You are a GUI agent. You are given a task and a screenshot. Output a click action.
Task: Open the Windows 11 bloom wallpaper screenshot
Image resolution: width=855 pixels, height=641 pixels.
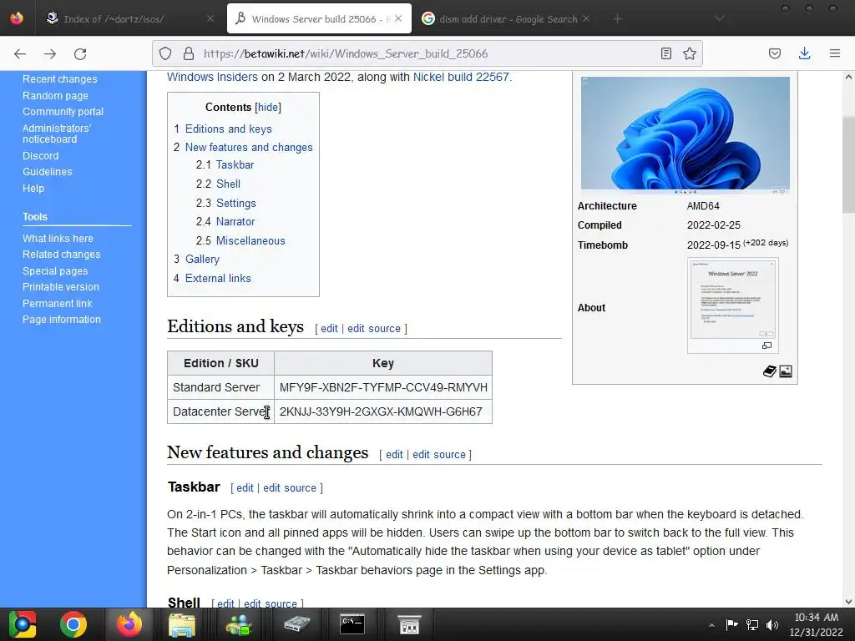coord(686,135)
